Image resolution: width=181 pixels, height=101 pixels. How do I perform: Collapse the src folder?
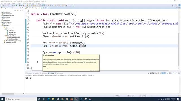[3, 27]
